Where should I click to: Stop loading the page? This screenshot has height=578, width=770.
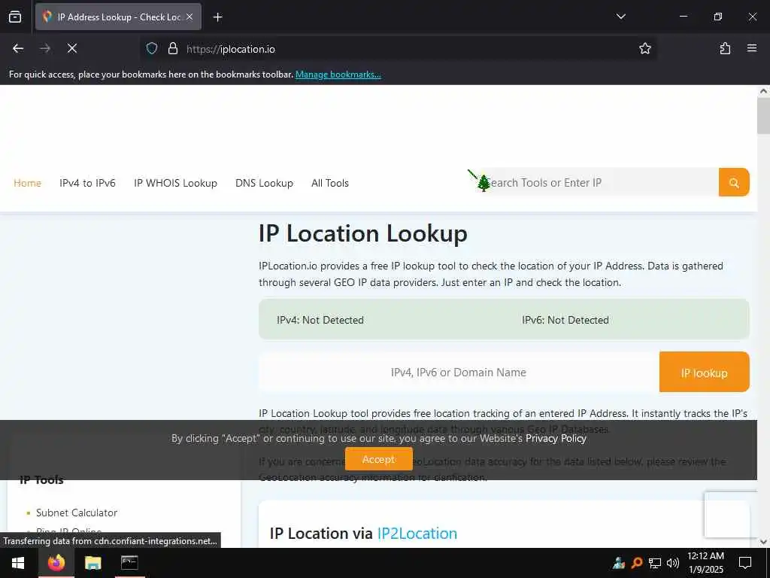pyautogui.click(x=72, y=48)
